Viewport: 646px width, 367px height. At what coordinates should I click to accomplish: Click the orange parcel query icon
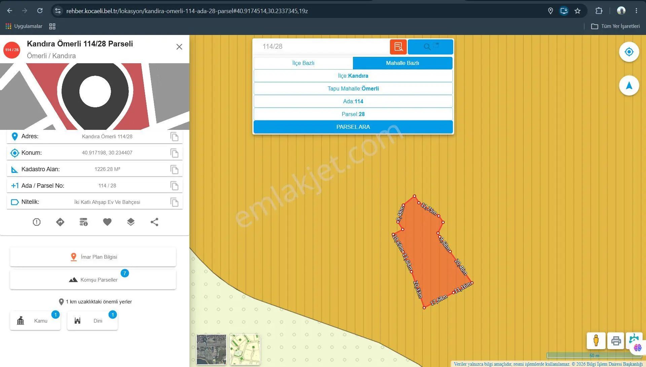pyautogui.click(x=398, y=47)
